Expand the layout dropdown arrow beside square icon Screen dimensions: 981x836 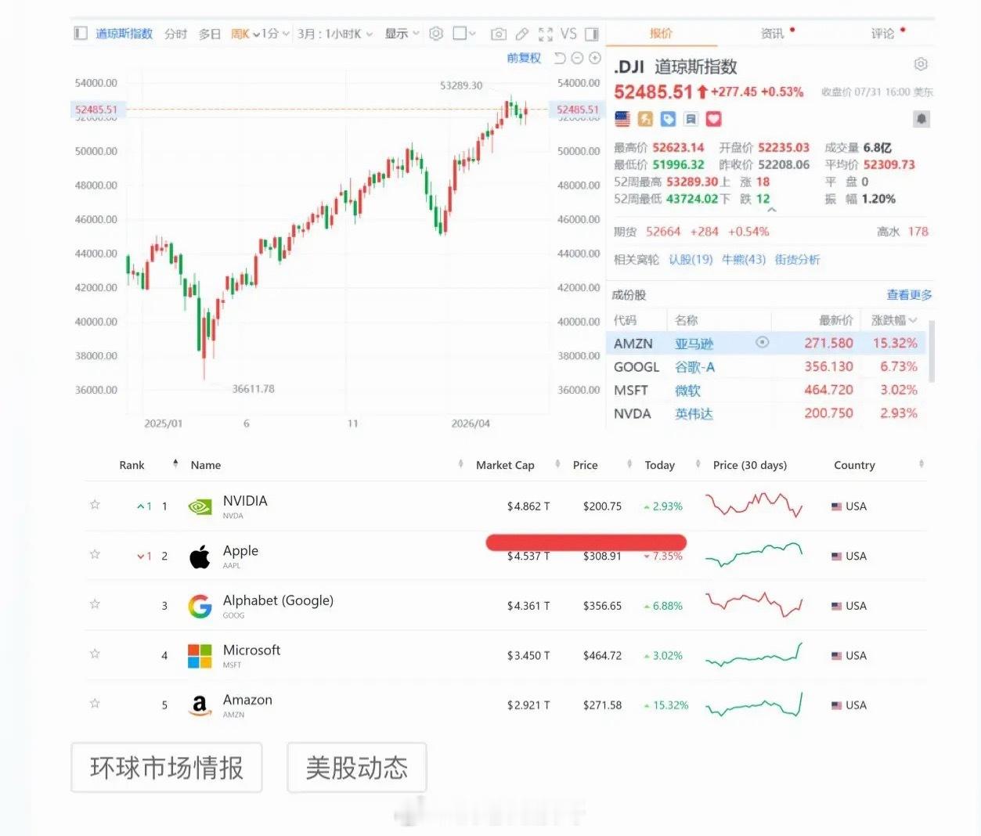472,34
